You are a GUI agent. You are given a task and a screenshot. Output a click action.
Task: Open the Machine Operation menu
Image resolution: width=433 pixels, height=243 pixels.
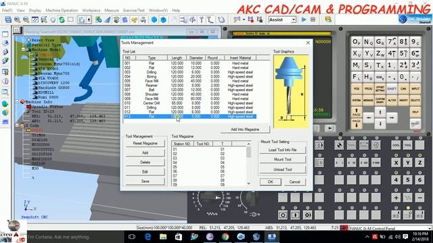(62, 10)
